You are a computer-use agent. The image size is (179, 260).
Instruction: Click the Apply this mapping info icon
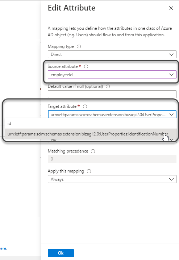click(89, 171)
